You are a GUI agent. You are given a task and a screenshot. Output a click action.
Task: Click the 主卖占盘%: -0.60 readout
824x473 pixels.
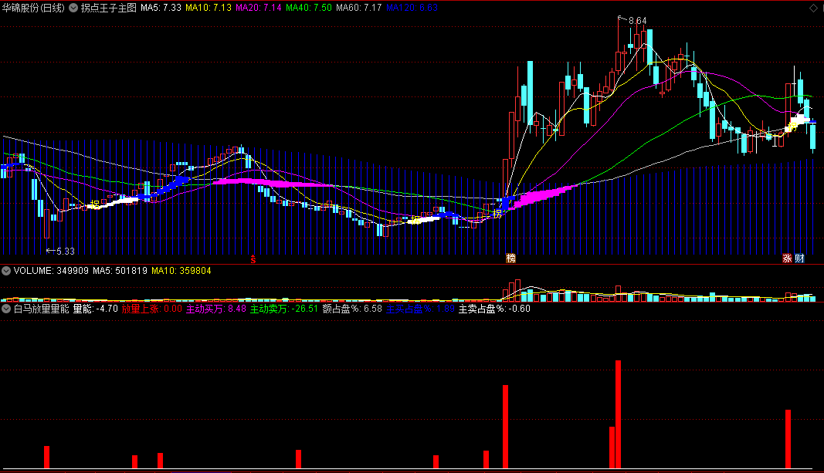click(x=494, y=309)
